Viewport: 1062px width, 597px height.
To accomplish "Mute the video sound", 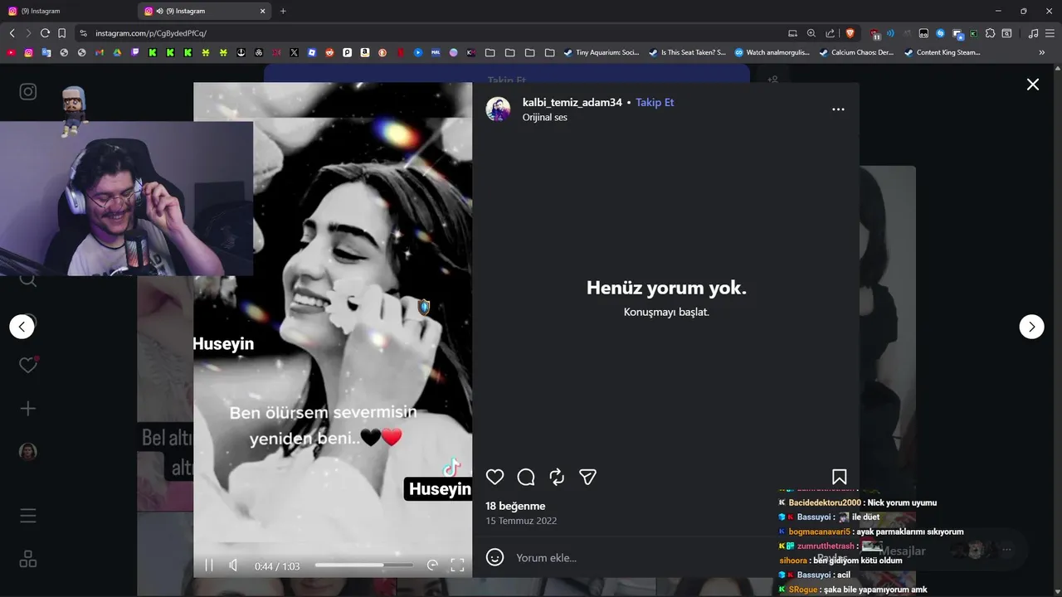I will (x=234, y=565).
